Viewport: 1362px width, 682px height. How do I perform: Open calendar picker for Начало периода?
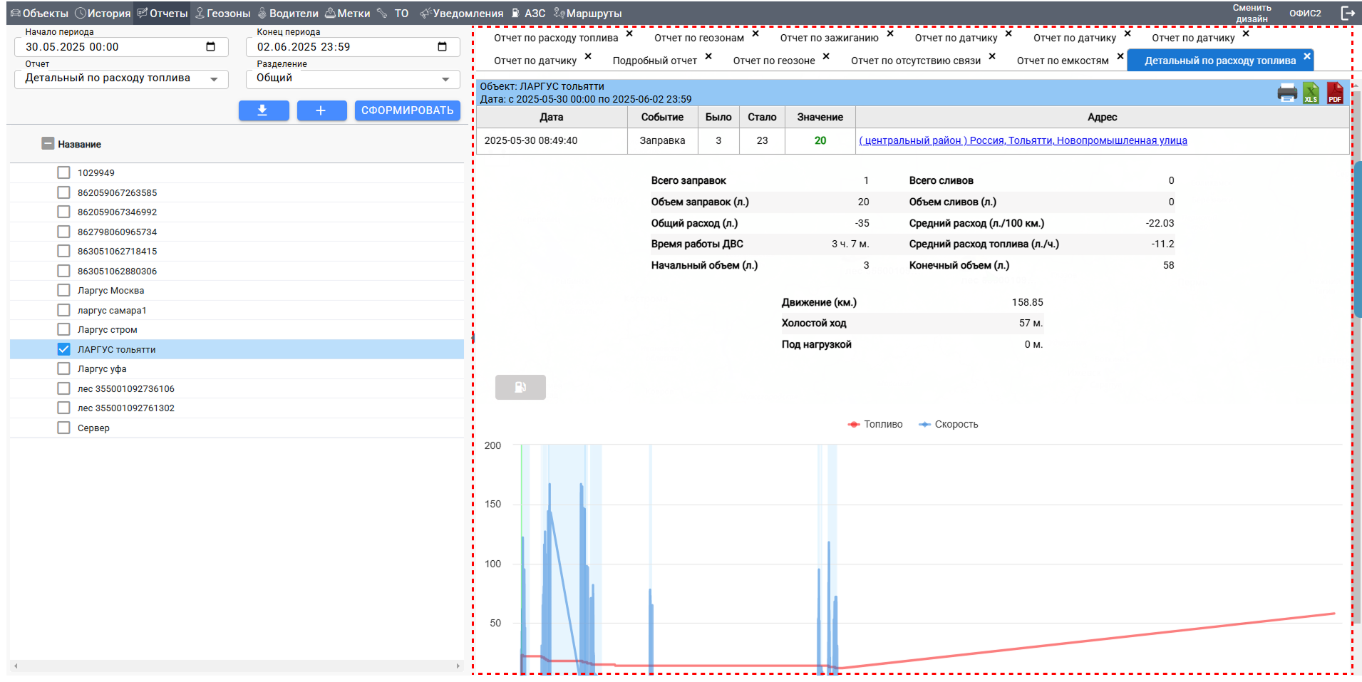pyautogui.click(x=210, y=47)
